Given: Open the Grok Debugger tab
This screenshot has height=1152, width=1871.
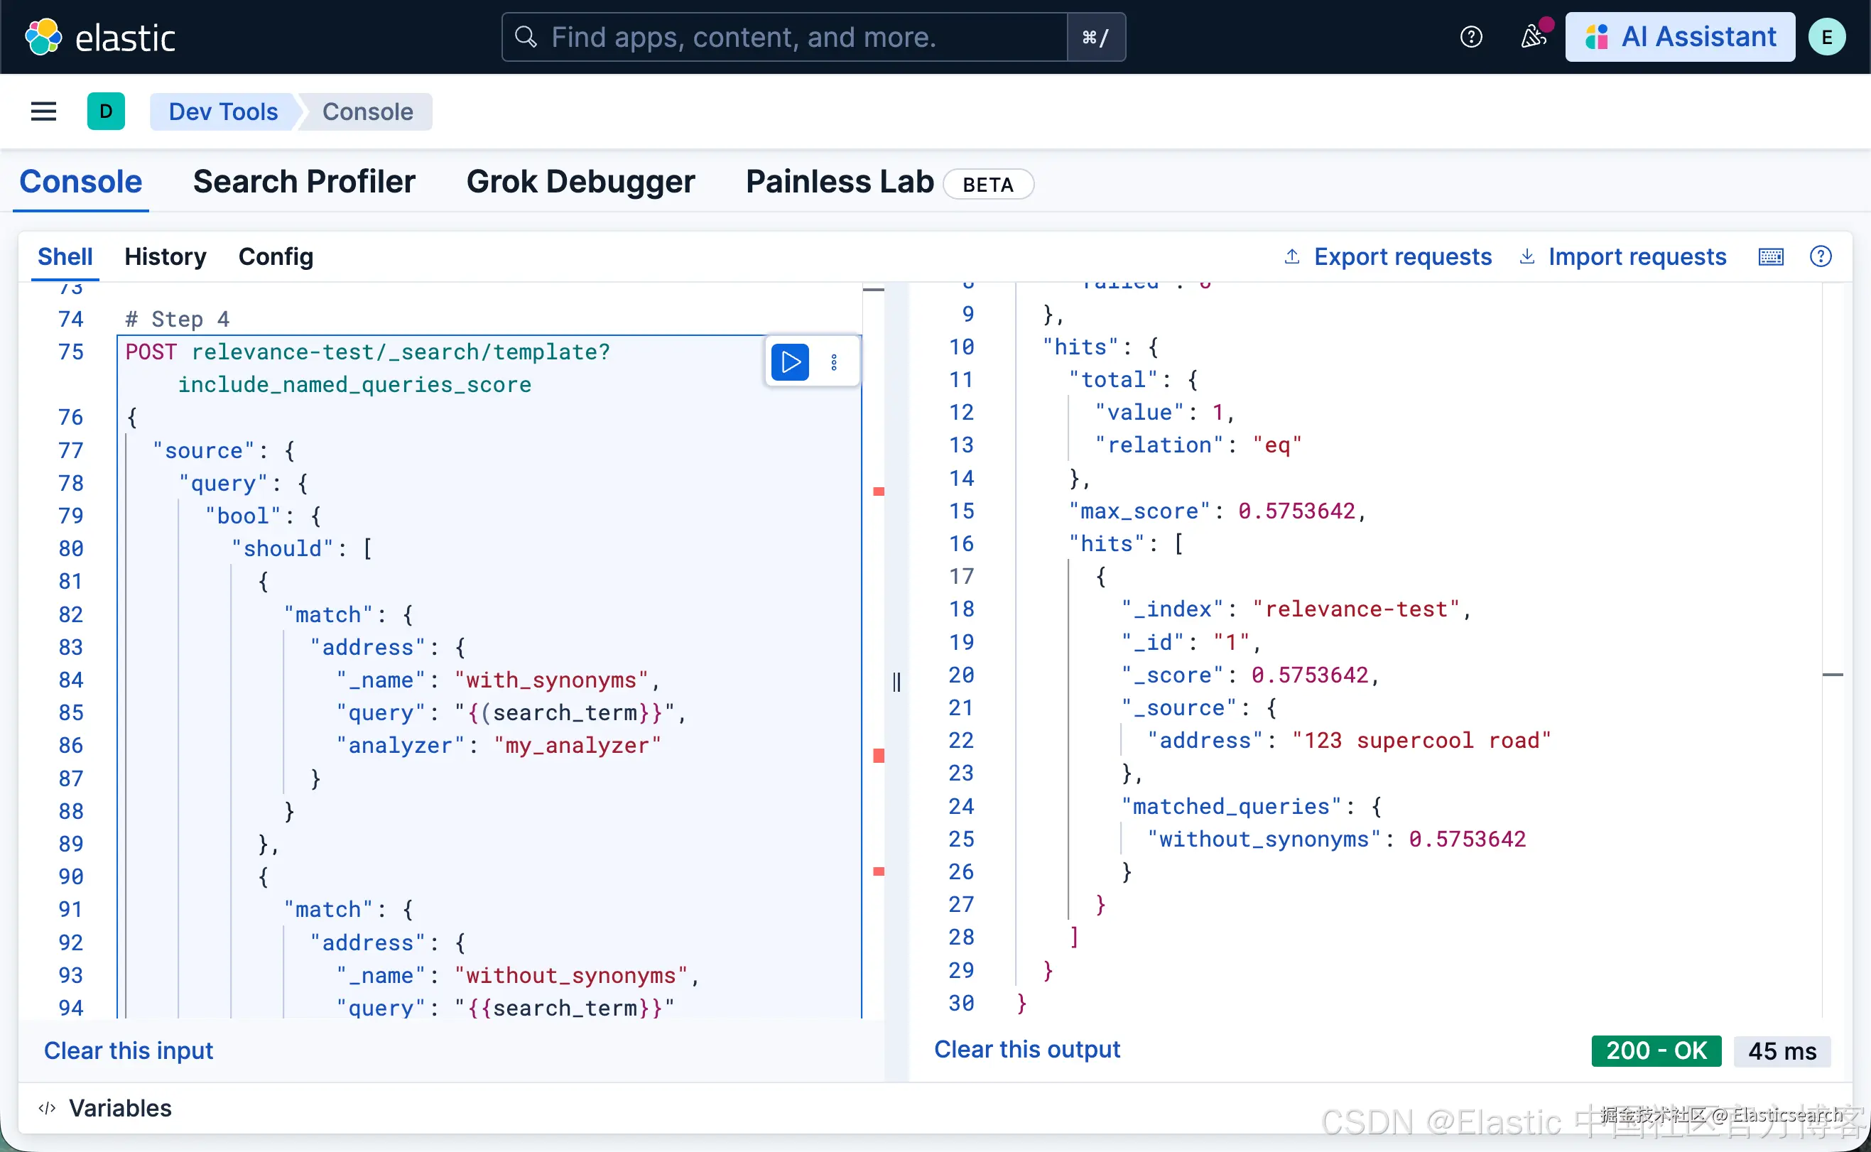Looking at the screenshot, I should [x=580, y=182].
